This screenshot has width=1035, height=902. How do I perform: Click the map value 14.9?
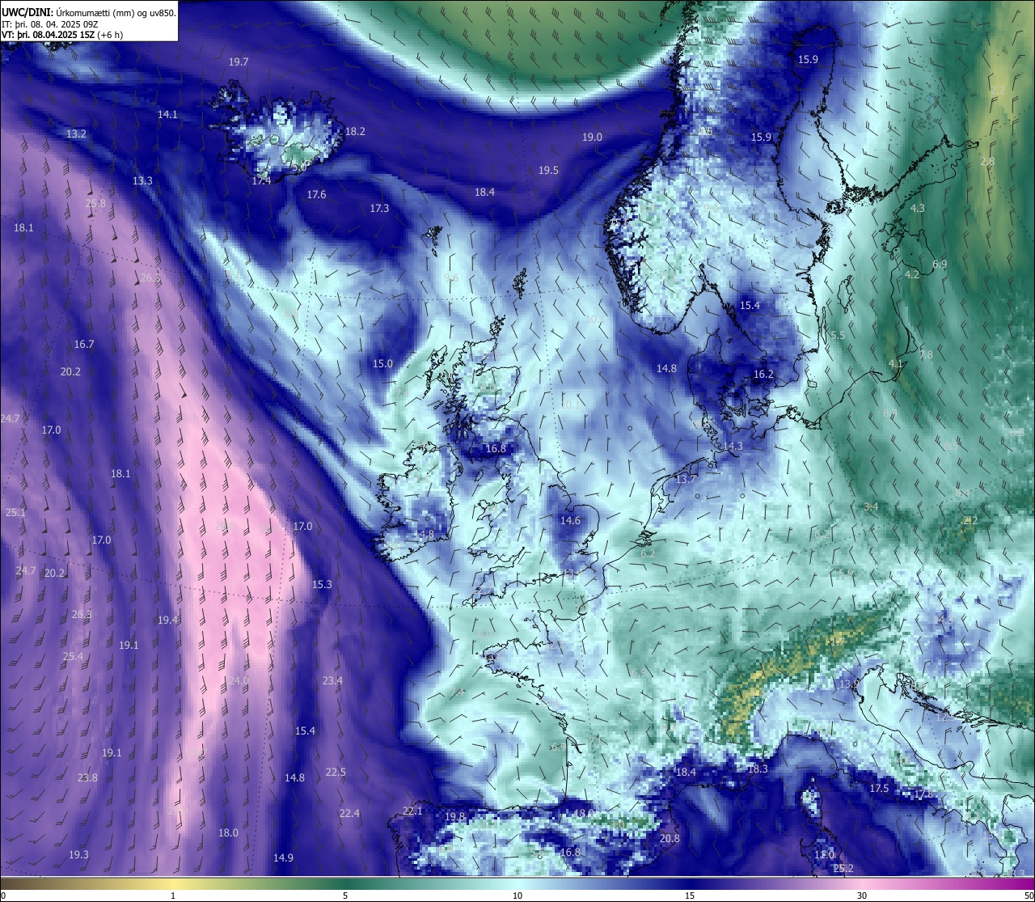(283, 858)
